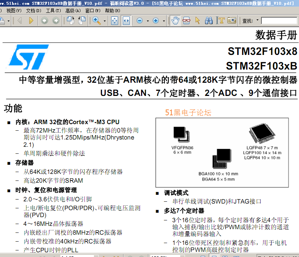Click the 单周期乘法和硬件除法 line

[54, 153]
